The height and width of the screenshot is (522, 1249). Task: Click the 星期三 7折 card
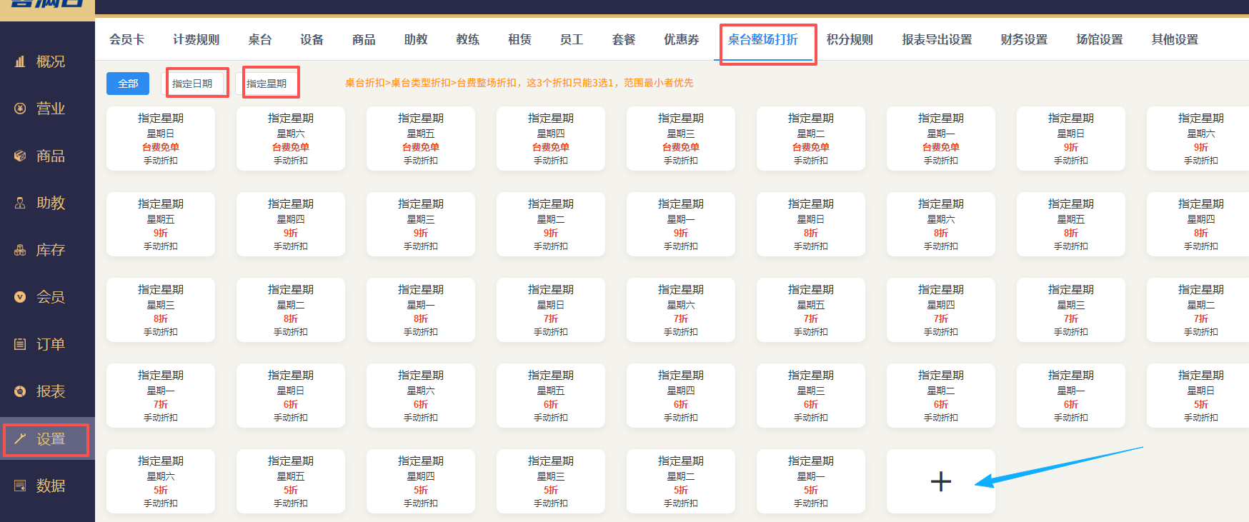coord(1071,310)
